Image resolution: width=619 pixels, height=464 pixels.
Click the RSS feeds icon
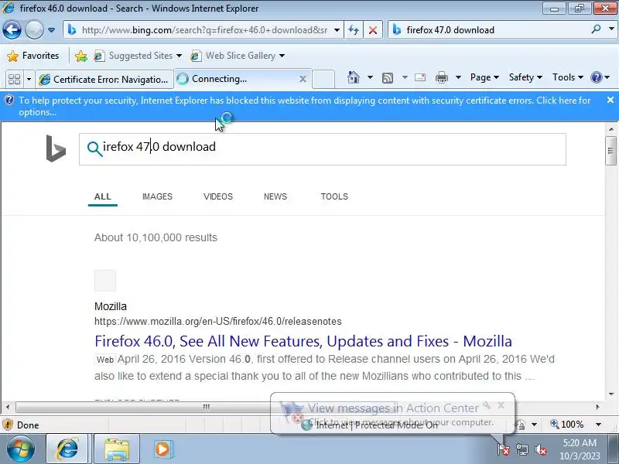pos(388,78)
